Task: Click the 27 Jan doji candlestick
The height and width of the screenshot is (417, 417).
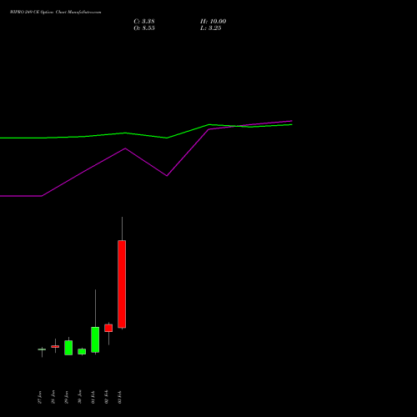Action: pos(42,349)
